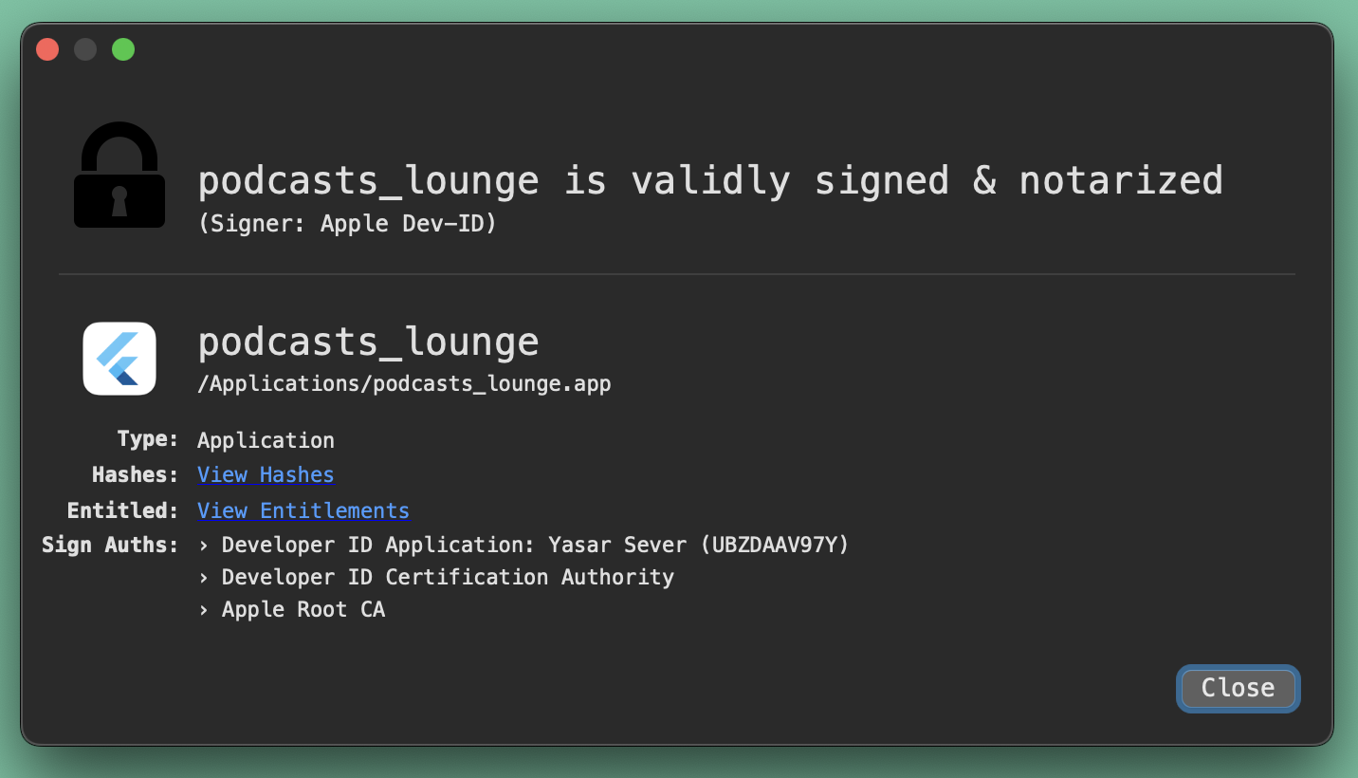Image resolution: width=1358 pixels, height=778 pixels.
Task: Click the red window close button
Action: coord(47,49)
